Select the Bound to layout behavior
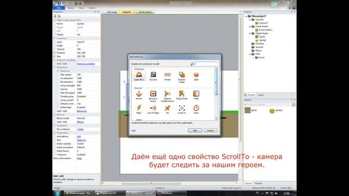Screen dimensions: 349x196 tap(153, 96)
